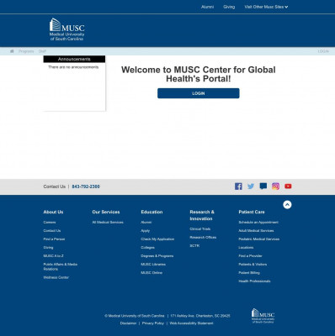This screenshot has width=335, height=336.
Task: Click the phone number 843-792-2300
Action: point(86,186)
